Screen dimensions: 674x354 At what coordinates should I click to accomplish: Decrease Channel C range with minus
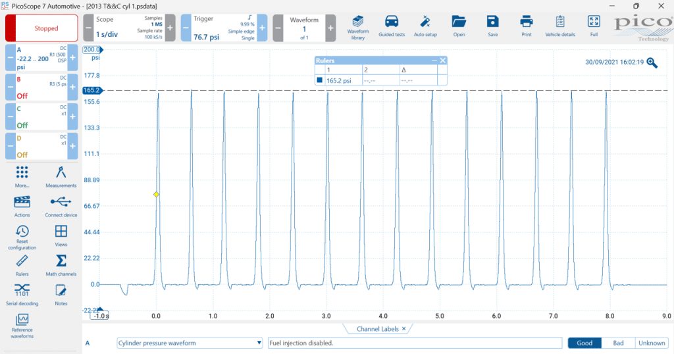point(11,116)
